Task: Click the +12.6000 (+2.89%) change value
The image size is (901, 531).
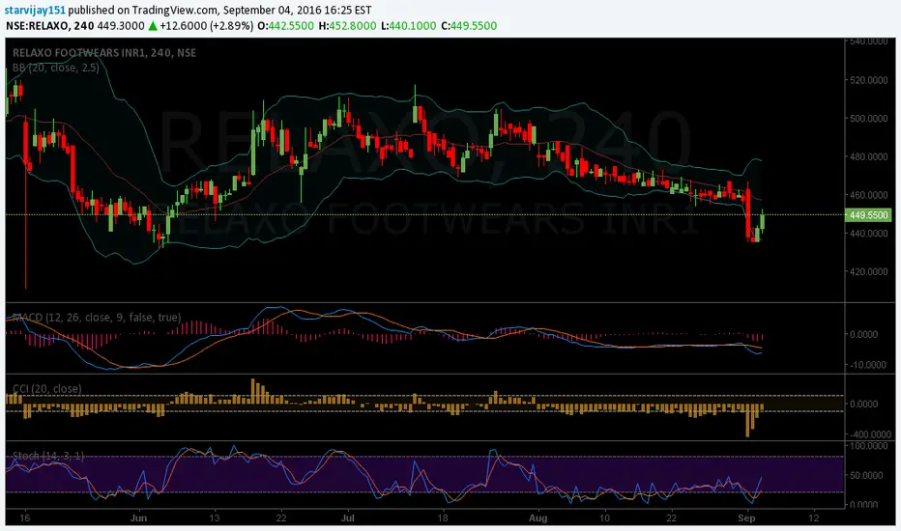Action: [x=206, y=26]
